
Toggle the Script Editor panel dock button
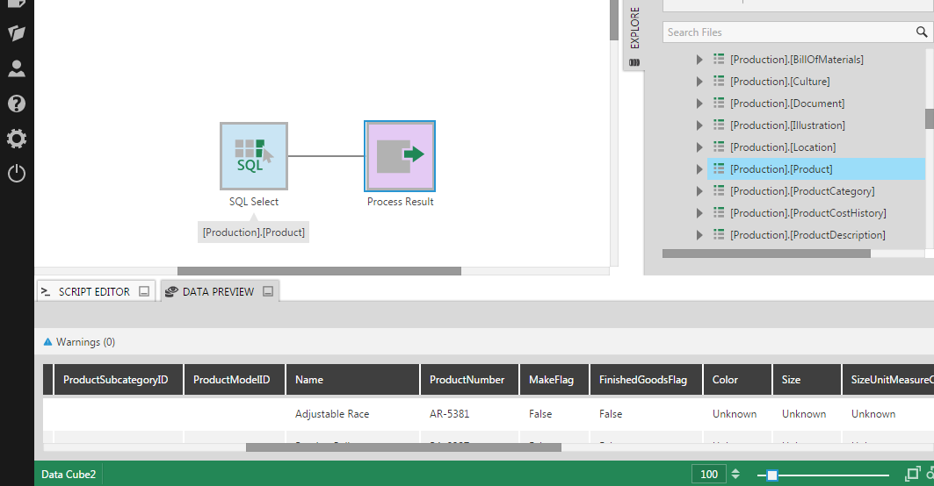point(144,291)
